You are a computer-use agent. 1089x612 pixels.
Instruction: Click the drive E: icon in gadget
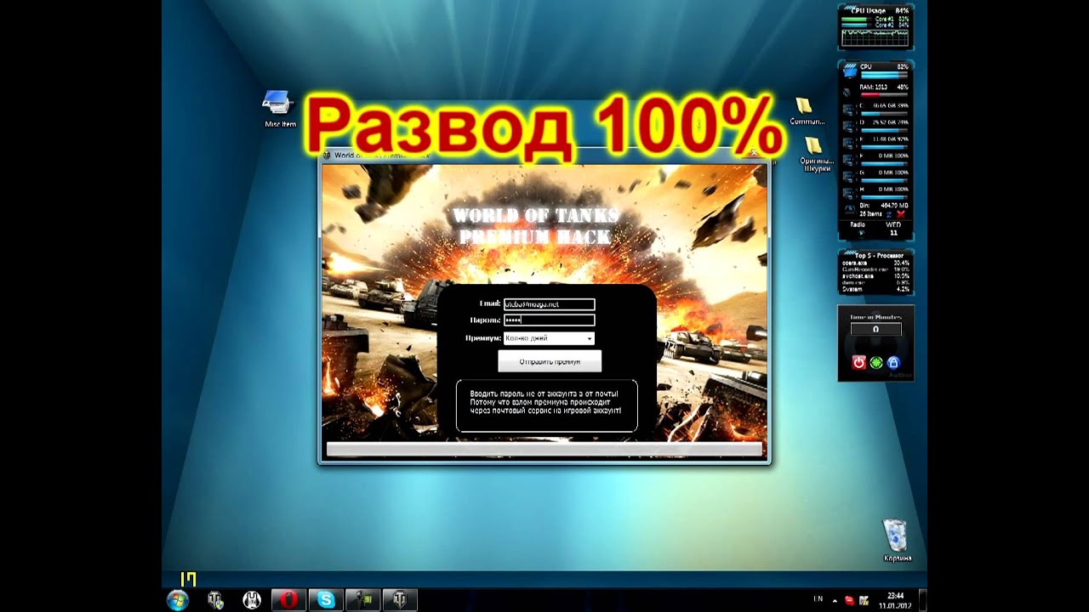point(848,144)
